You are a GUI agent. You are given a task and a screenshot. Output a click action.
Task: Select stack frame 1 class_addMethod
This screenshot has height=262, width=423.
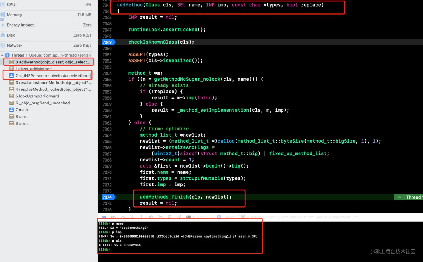coord(34,69)
